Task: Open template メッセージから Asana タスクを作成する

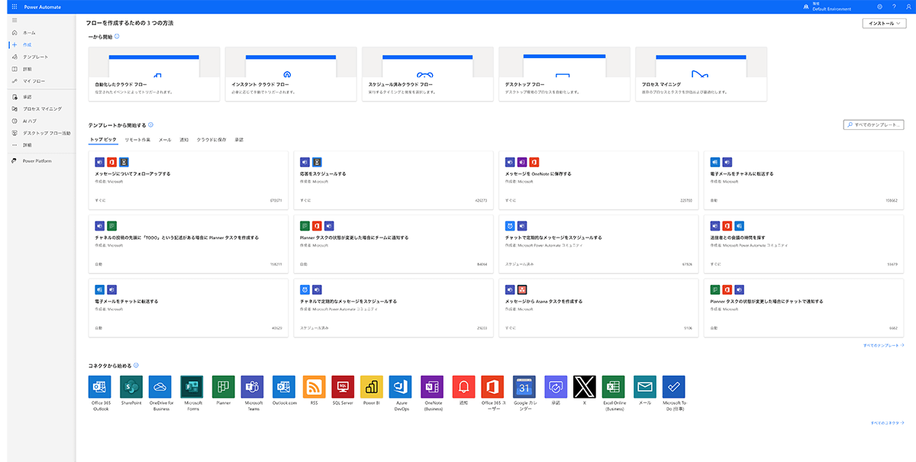Action: coord(599,308)
